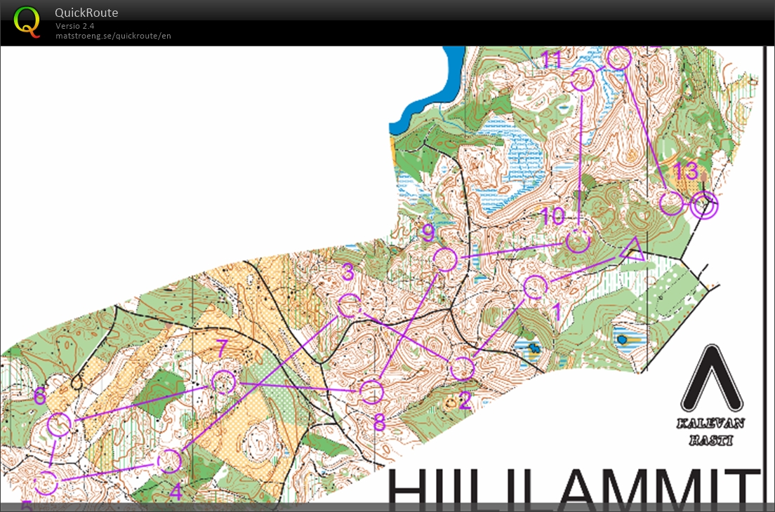Screen dimensions: 775x512
Task: Open the matstroeng.se/quickroute/en link
Action: (112, 36)
